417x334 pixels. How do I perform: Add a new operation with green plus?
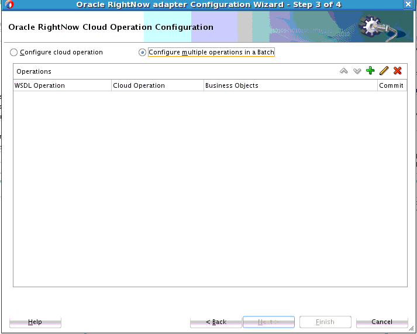[x=370, y=71]
